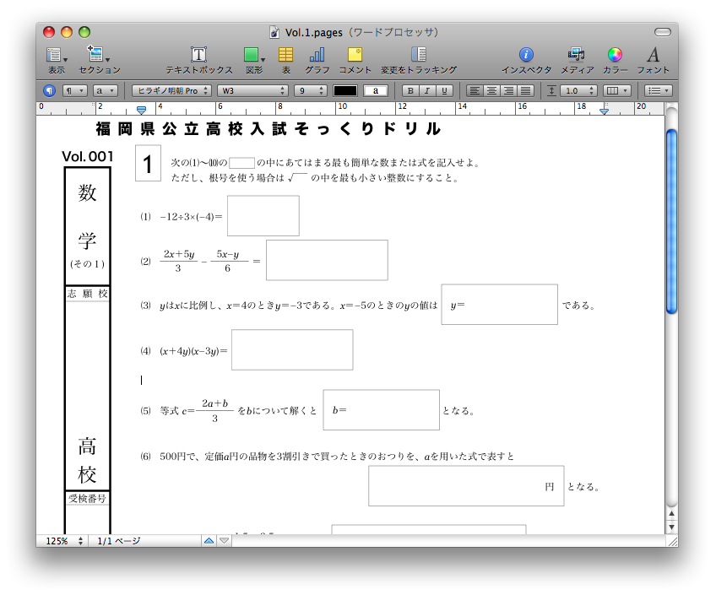Click the scrollbar down arrow

coord(671,527)
